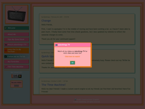This screenshot has height=109, width=145.
Task: Click the TikTok logo icon in the sidebar
Action: pos(6,57)
